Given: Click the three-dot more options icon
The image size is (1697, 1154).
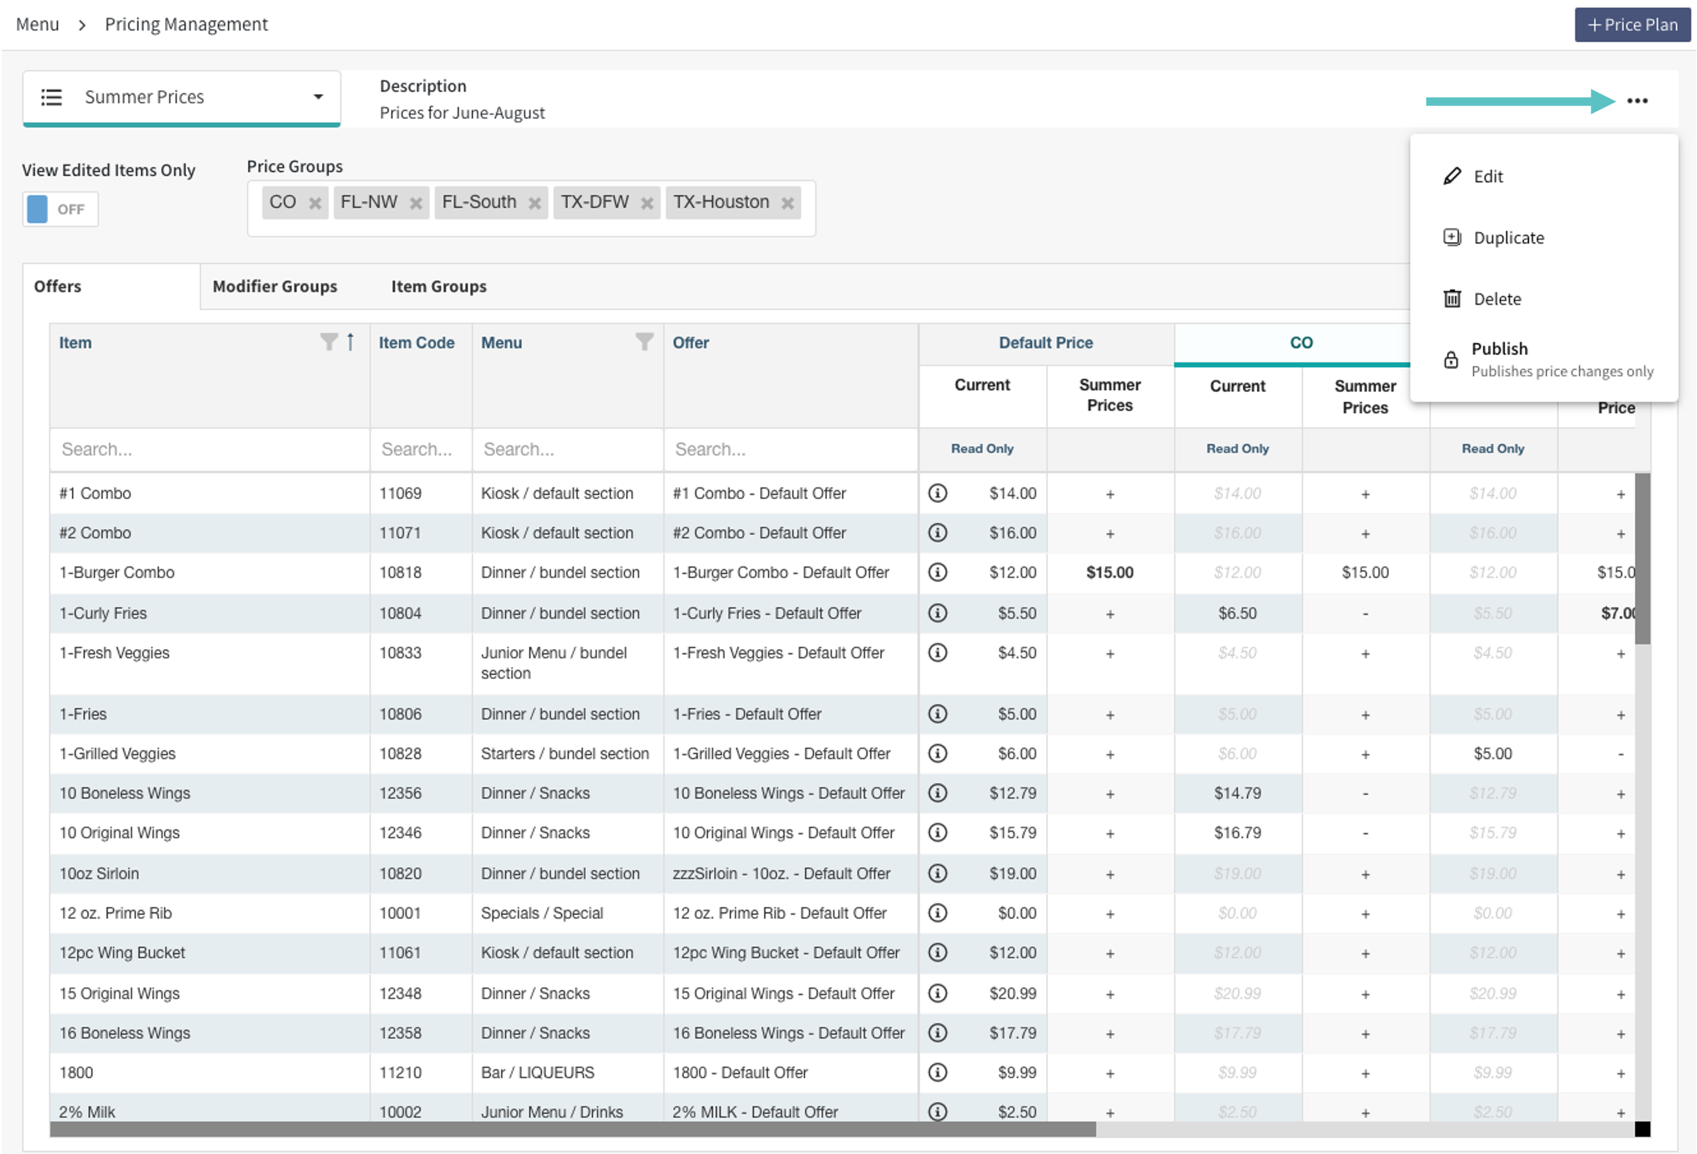Looking at the screenshot, I should tap(1637, 101).
